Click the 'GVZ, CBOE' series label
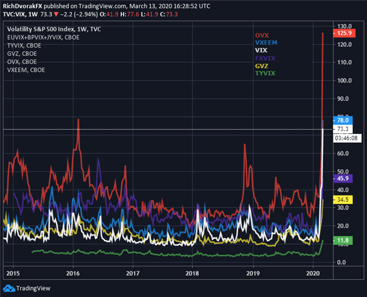 click(22, 54)
